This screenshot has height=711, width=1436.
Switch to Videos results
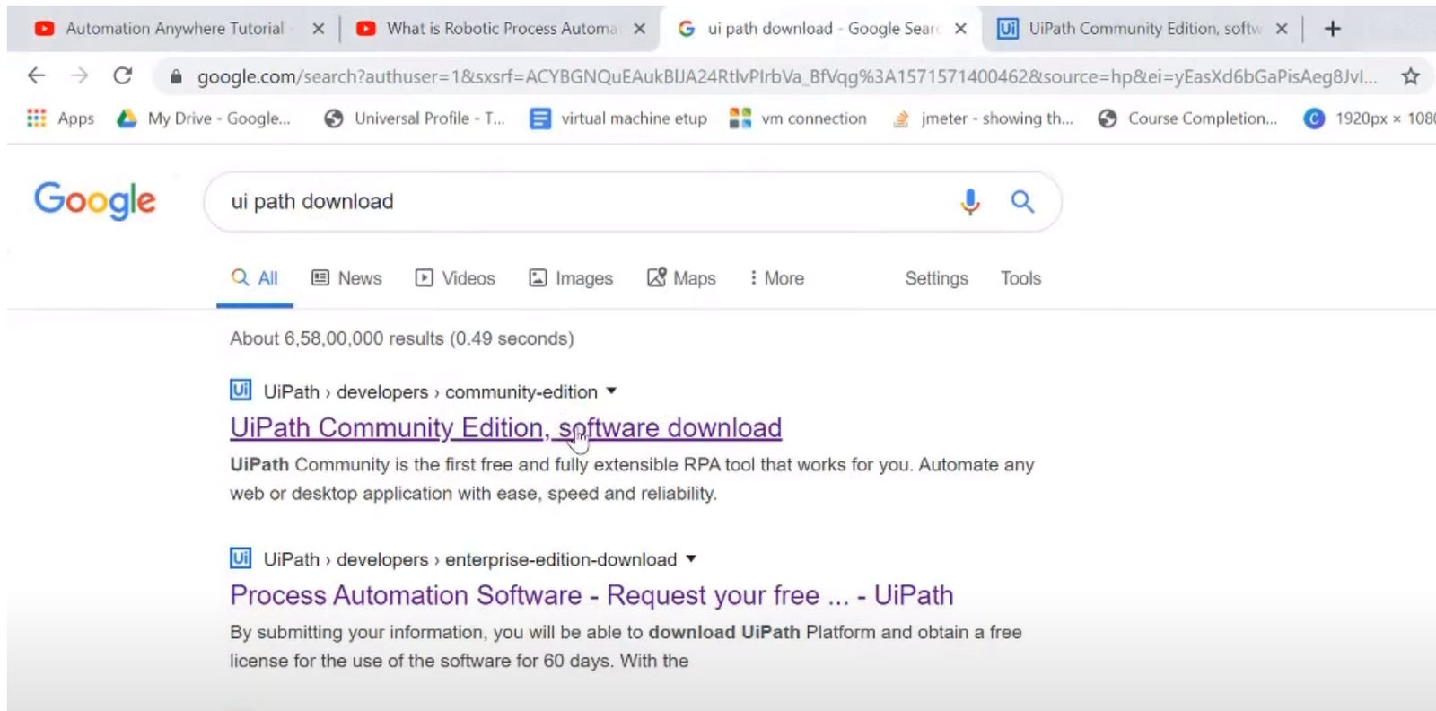(455, 278)
